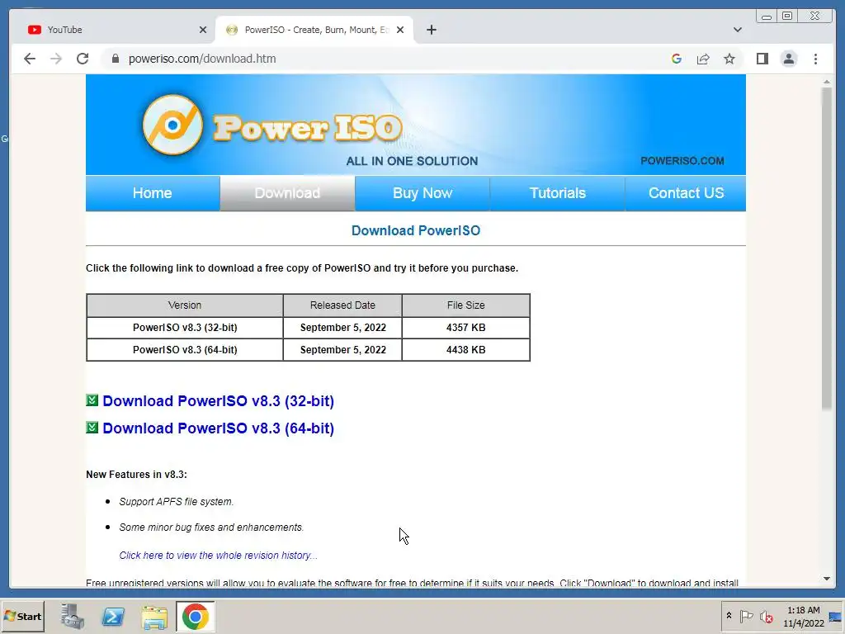This screenshot has width=845, height=634.
Task: Bookmark this page with the star icon
Action: coord(729,59)
